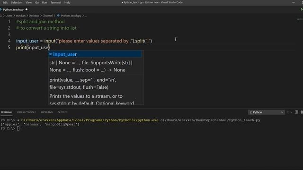Create a new terminal with the plus icon
Screen dimensions: 303x170
288,112
